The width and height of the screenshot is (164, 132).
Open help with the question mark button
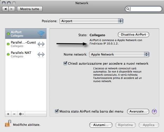click(154, 112)
